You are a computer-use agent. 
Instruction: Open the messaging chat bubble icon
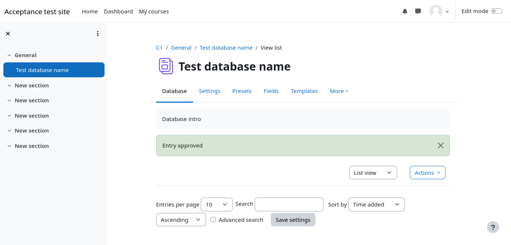[418, 11]
